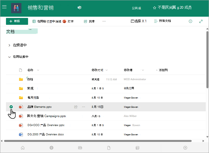Click the 添加列 add column button

162,70
